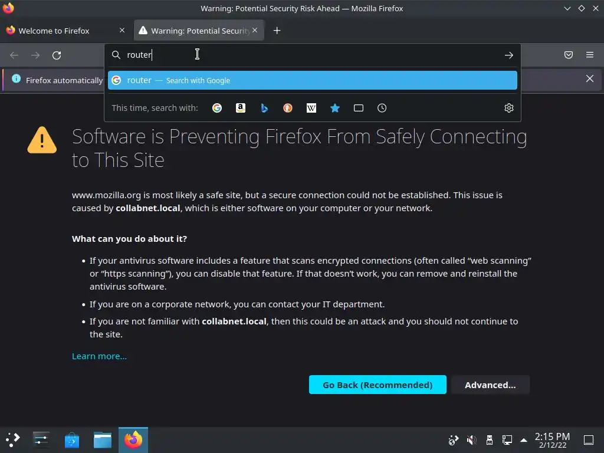Search open tabs using the tab icon
This screenshot has height=453, width=604.
click(x=359, y=108)
